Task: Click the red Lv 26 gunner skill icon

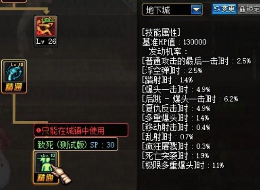Action: 46,26
